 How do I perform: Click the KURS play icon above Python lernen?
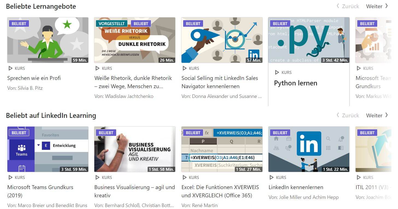(277, 72)
